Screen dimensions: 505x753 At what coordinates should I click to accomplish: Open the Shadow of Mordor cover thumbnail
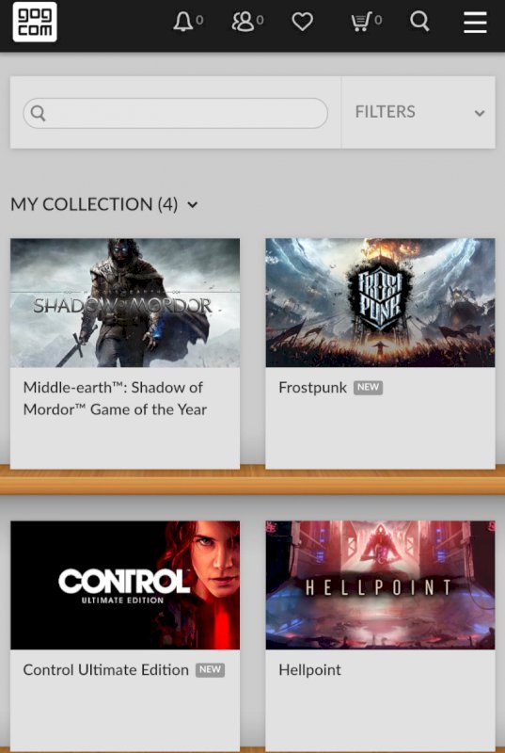tap(125, 303)
